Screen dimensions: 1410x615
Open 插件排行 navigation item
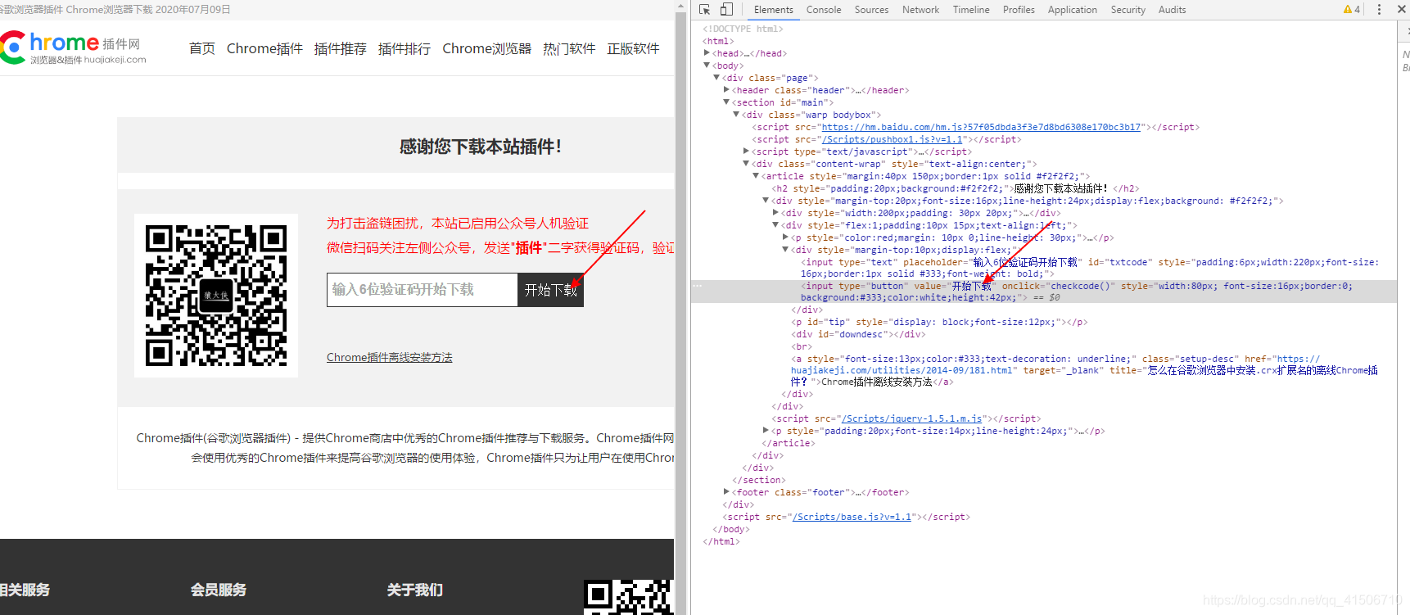(x=404, y=48)
